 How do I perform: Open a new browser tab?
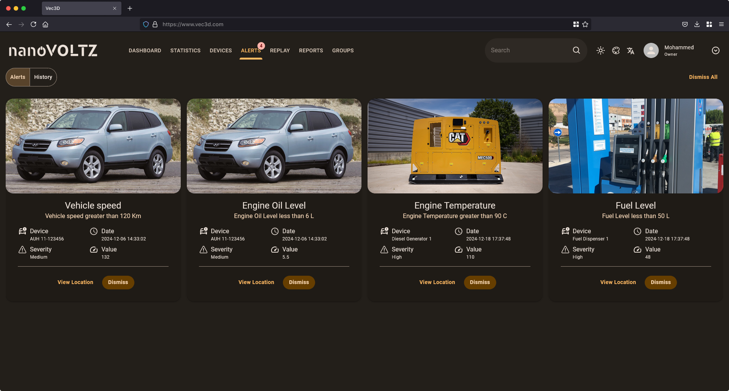(130, 8)
